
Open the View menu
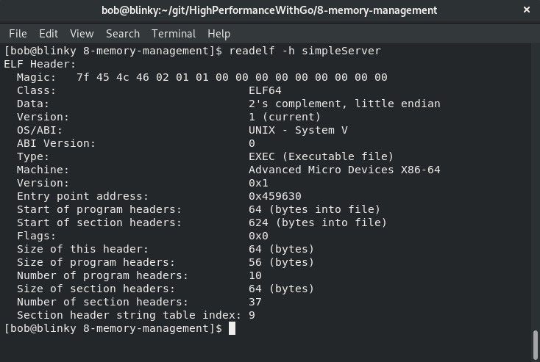82,34
